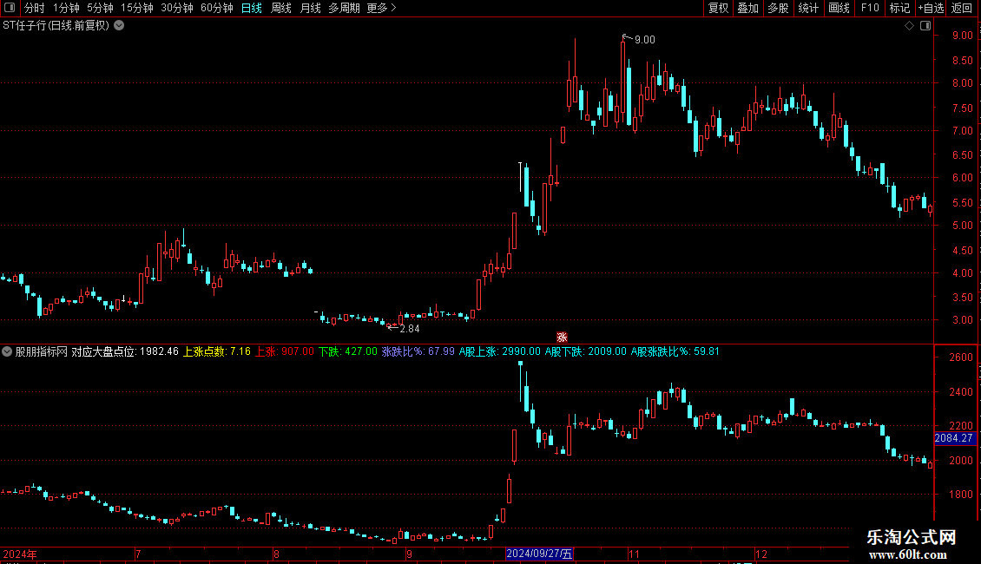
Task: Click the red 上涨: 907.00 readout
Action: coord(285,351)
